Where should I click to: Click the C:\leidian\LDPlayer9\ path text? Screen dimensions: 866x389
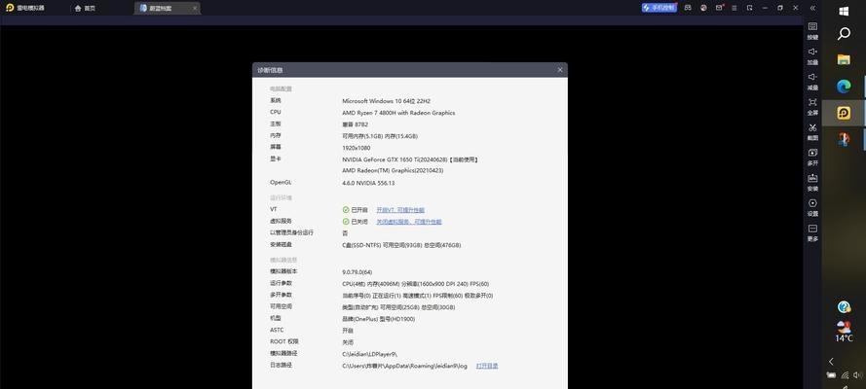(x=369, y=354)
